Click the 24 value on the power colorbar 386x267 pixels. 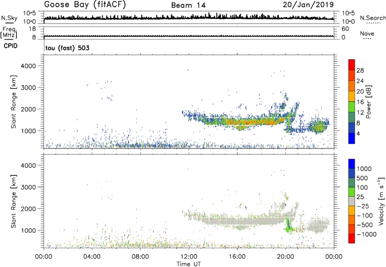[360, 81]
